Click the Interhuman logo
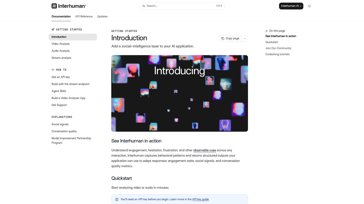 [69, 6]
